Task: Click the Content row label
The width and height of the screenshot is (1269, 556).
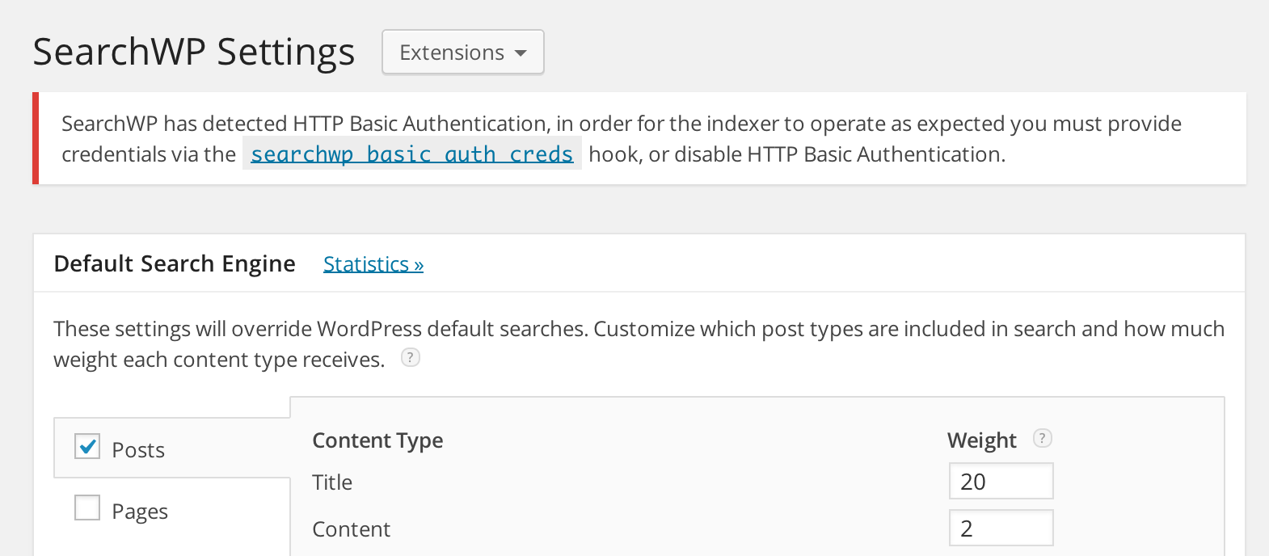Action: 352,529
